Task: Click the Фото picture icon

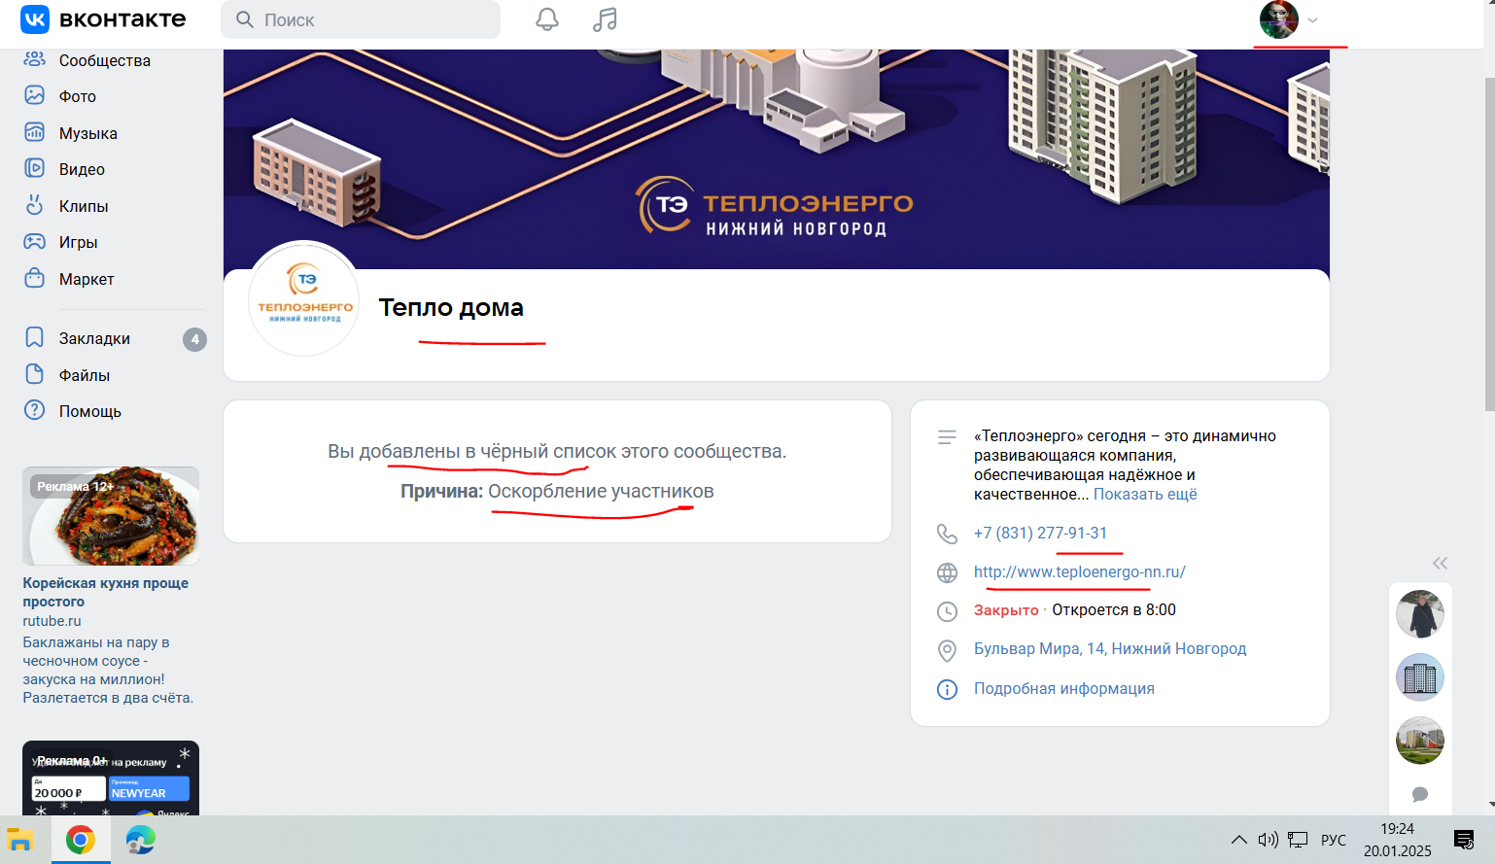Action: [x=34, y=95]
